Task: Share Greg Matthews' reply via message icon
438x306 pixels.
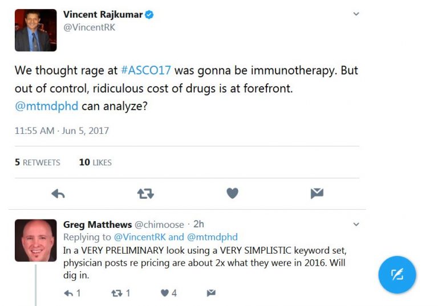Action: 211,293
